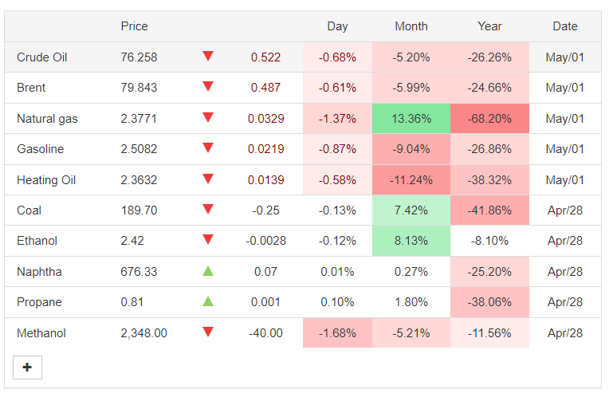Click the green up arrow in Propane row
The width and height of the screenshot is (609, 397).
[x=208, y=301]
